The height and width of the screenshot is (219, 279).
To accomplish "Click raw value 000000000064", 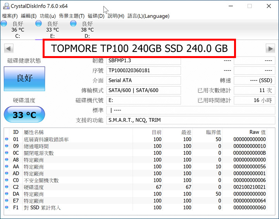I will pos(250,201).
